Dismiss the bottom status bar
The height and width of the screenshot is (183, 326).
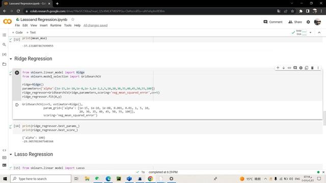(x=323, y=172)
